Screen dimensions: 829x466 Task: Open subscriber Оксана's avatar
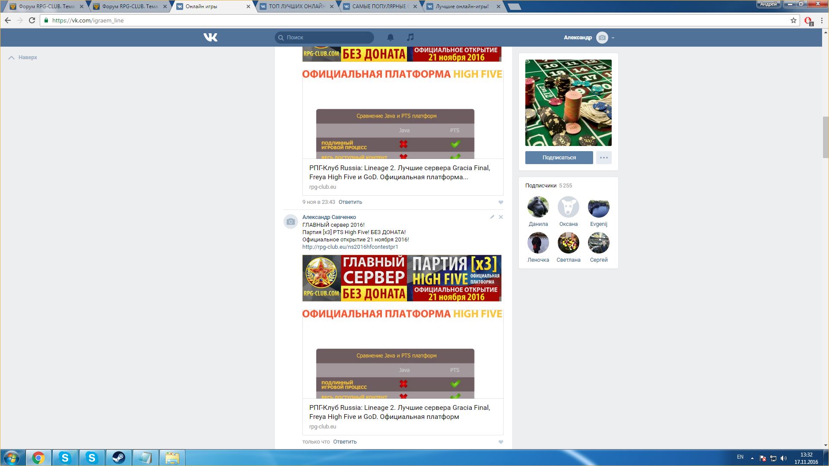pos(569,207)
